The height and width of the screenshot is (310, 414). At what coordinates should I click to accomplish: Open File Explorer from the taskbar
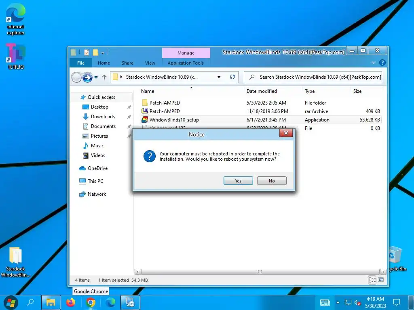pos(51,302)
